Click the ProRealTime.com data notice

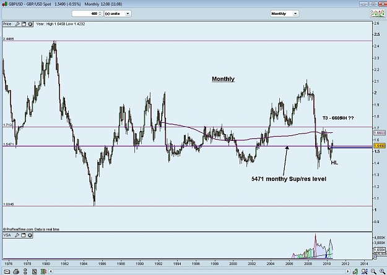pyautogui.click(x=31, y=229)
